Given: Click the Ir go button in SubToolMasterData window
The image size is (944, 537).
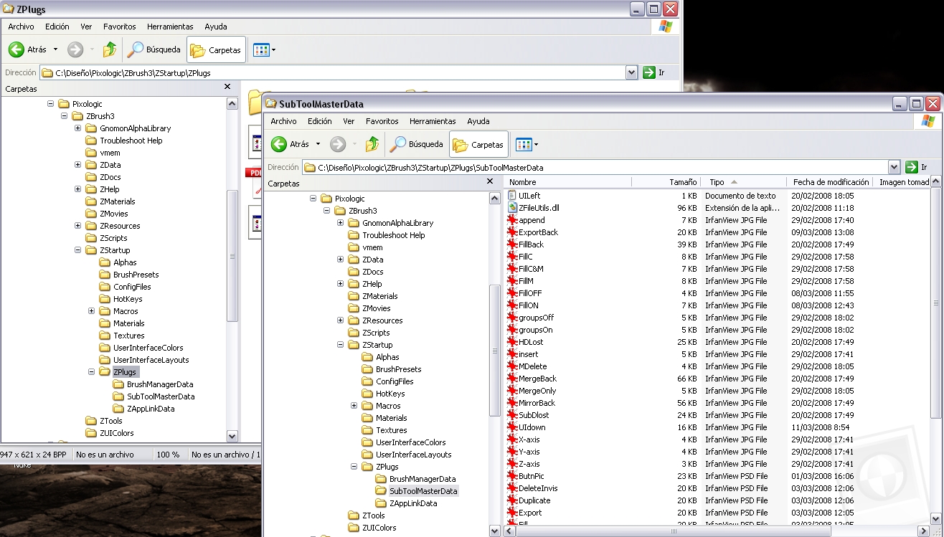Looking at the screenshot, I should 916,167.
